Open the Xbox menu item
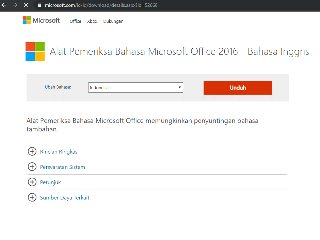This screenshot has height=240, width=320. [x=92, y=21]
